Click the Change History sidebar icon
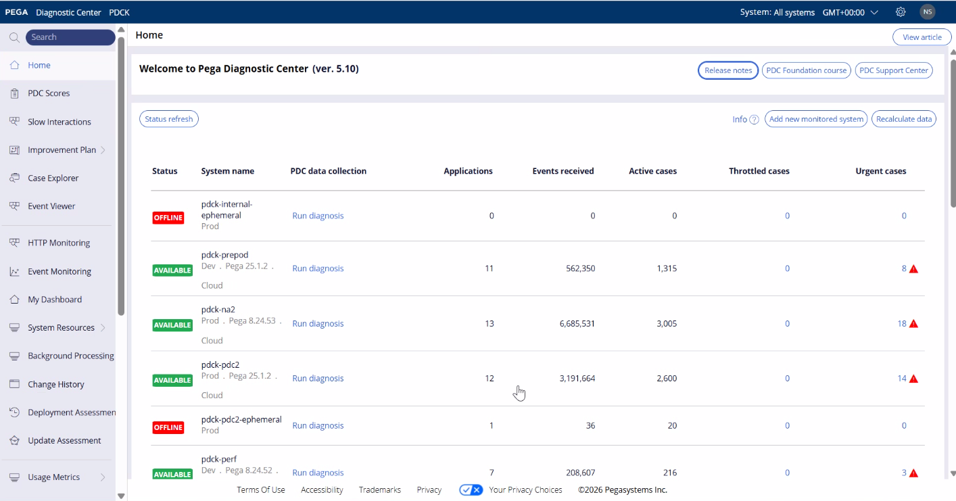This screenshot has width=956, height=501. [x=14, y=384]
